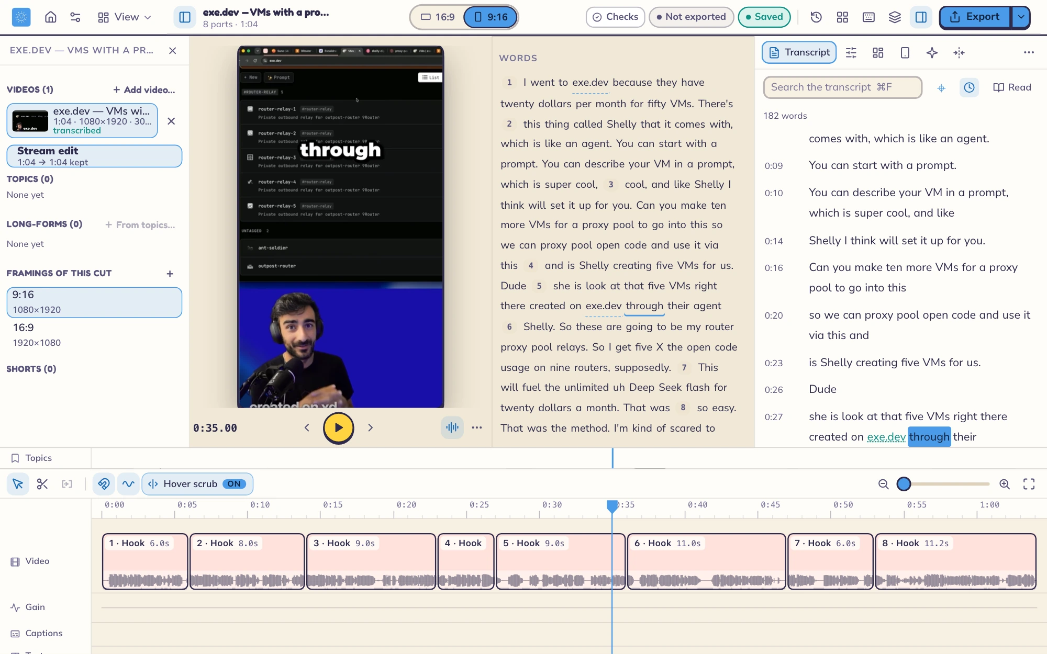The height and width of the screenshot is (654, 1047).
Task: Adjust the timeline zoom slider handle
Action: [904, 484]
